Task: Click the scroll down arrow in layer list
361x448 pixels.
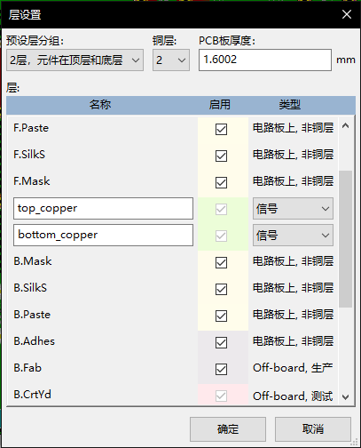Action: click(345, 397)
